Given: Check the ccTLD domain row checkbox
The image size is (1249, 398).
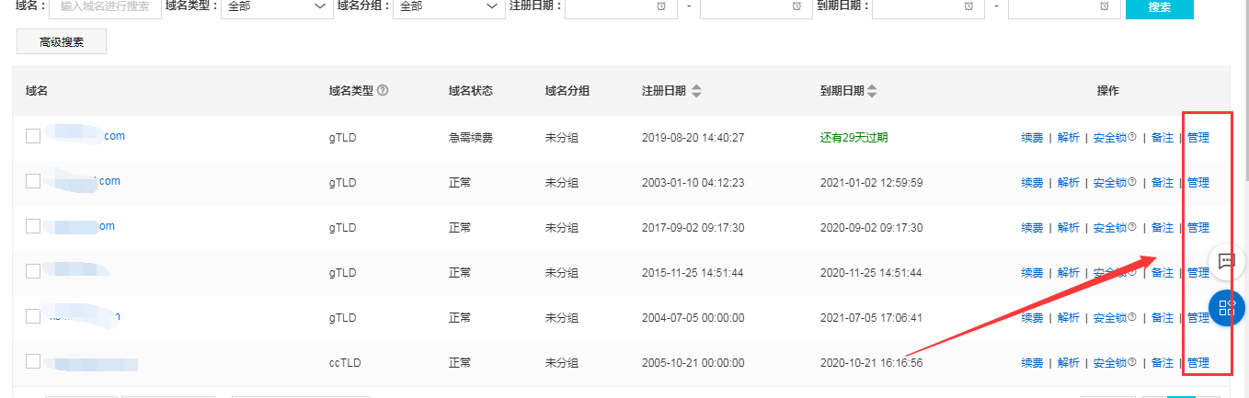Looking at the screenshot, I should point(33,361).
